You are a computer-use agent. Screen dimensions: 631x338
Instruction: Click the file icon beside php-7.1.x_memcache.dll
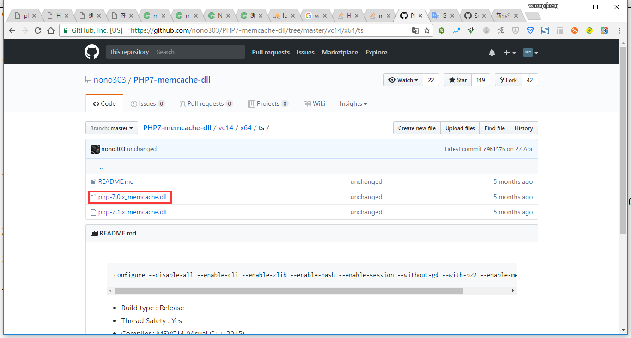coord(93,212)
